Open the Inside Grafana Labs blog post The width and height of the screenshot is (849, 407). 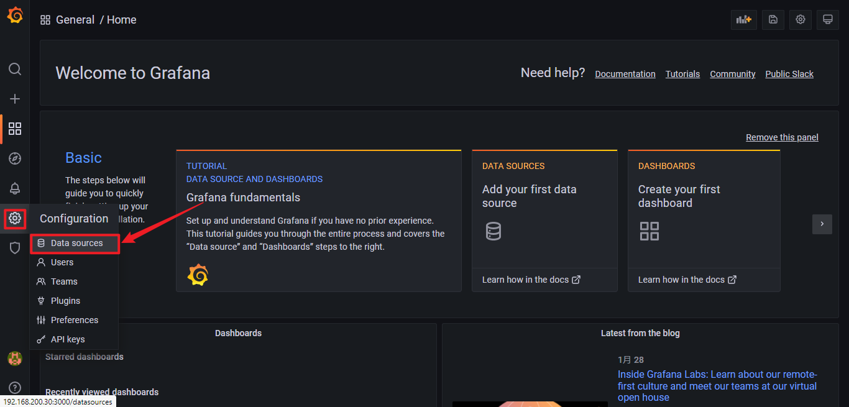[x=717, y=386]
